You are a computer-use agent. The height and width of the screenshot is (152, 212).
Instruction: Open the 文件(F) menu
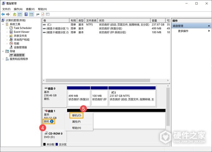point(6,9)
